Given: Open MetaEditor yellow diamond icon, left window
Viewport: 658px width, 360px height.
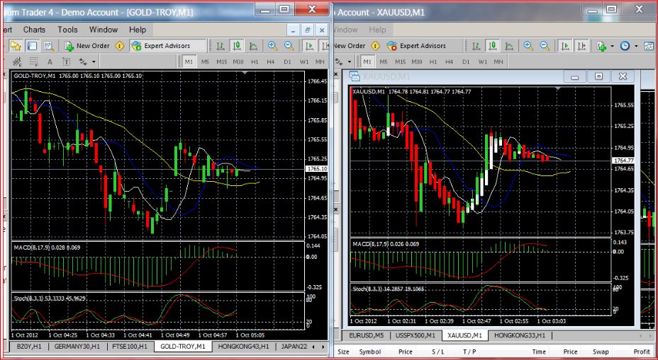Looking at the screenshot, I should [x=120, y=46].
